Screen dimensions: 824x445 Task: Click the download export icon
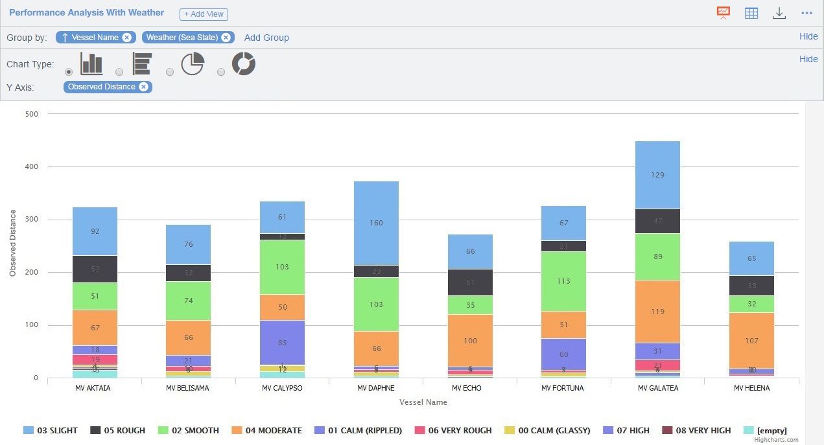coord(779,13)
